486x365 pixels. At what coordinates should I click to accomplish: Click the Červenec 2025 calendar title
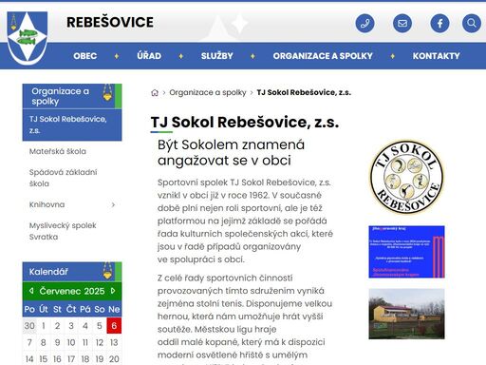pyautogui.click(x=72, y=291)
